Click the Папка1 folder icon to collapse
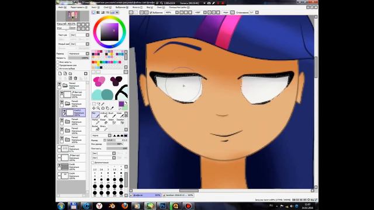 (x=65, y=85)
